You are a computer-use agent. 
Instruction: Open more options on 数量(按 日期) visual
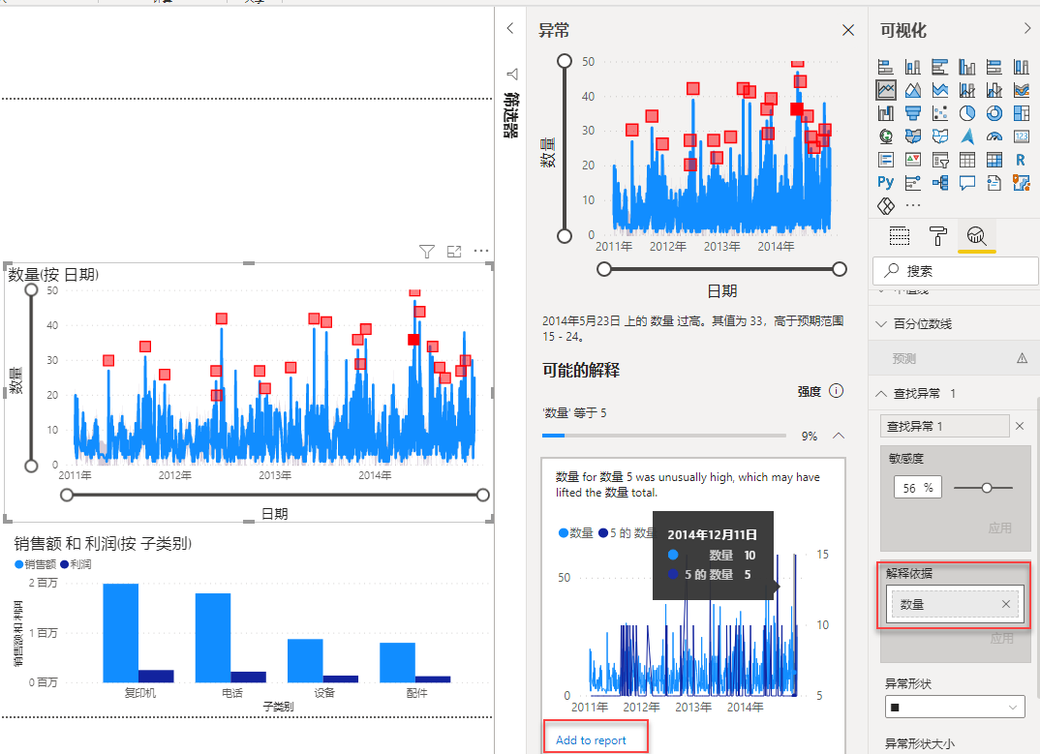coord(481,251)
